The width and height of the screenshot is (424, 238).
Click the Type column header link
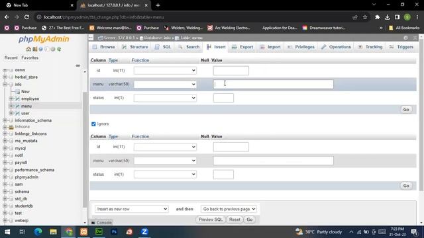coord(113,60)
